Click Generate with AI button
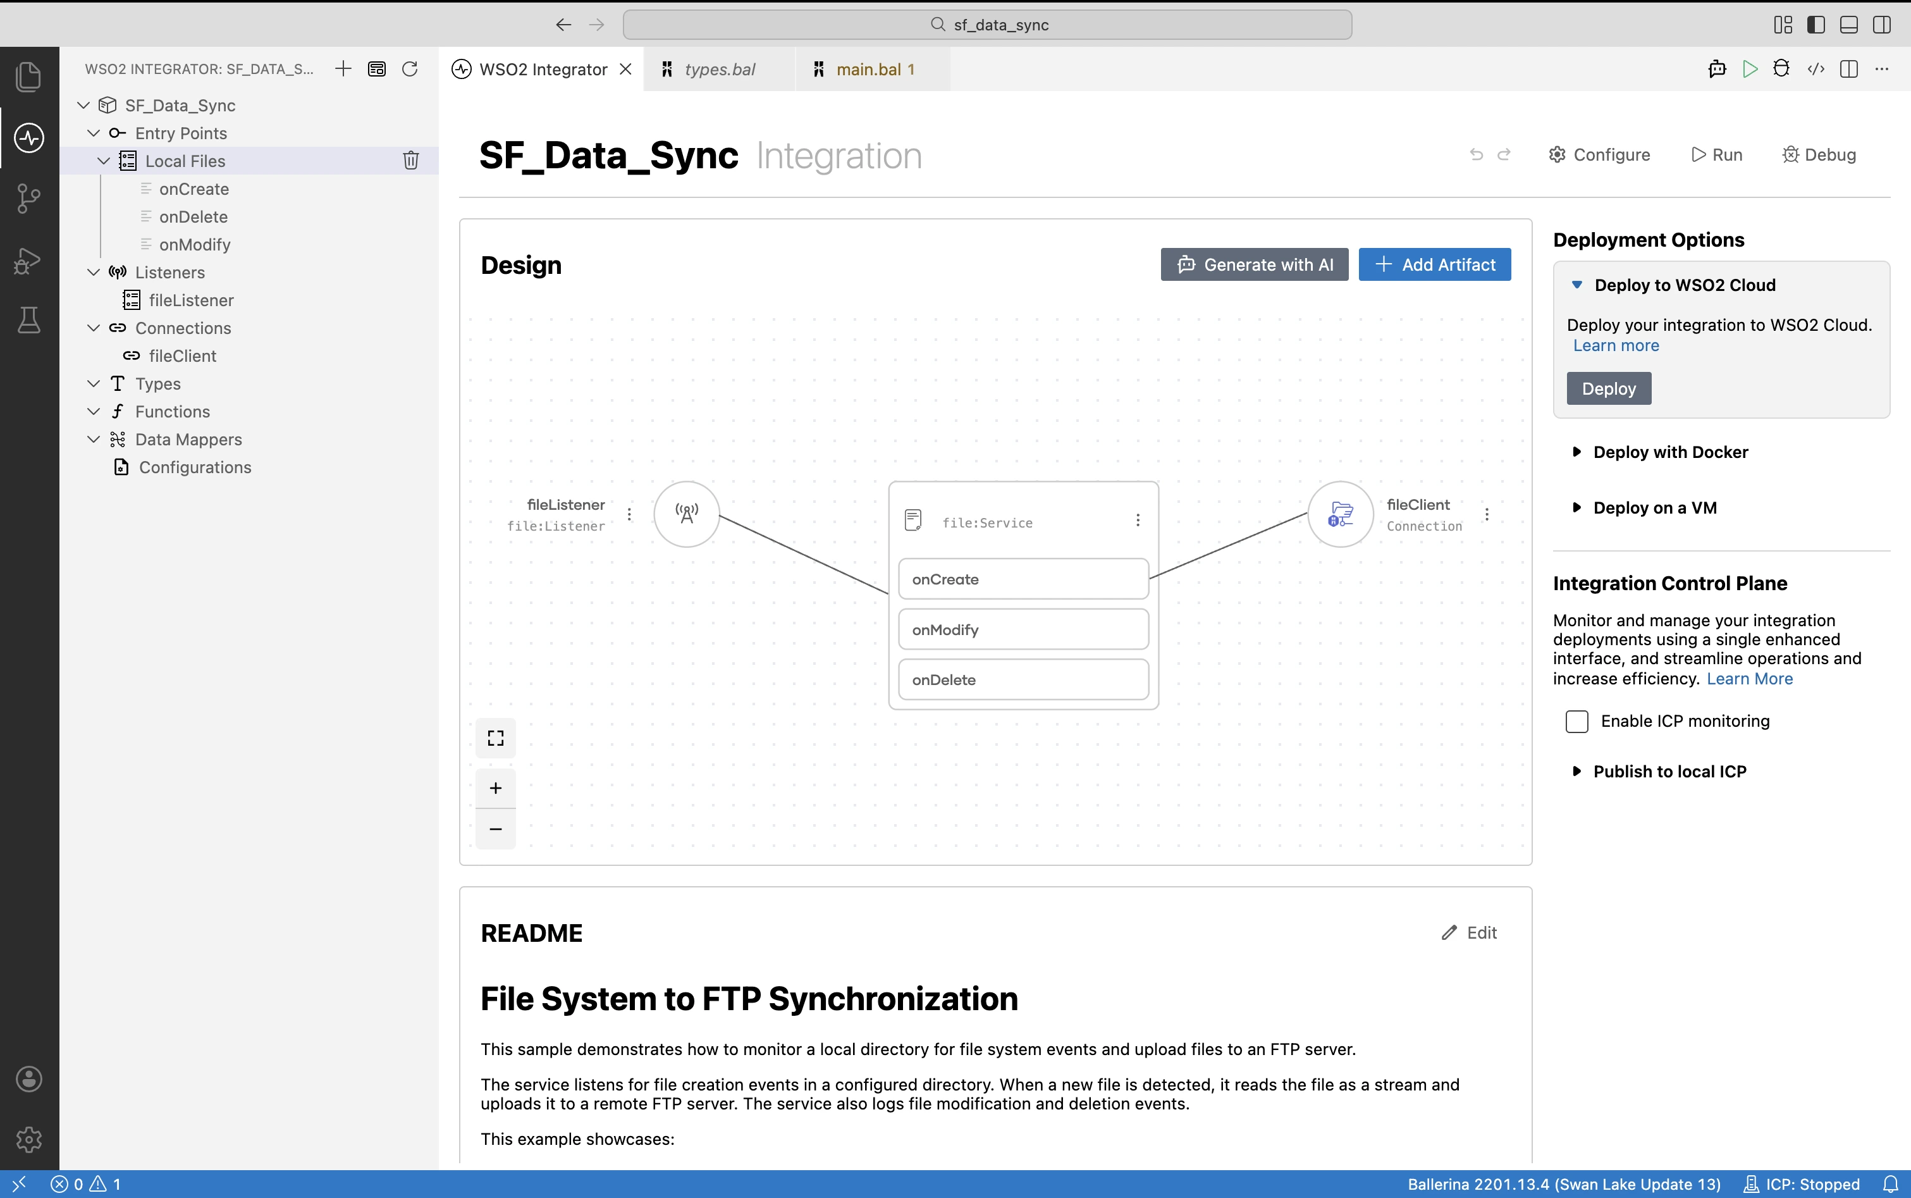1911x1198 pixels. coord(1255,264)
